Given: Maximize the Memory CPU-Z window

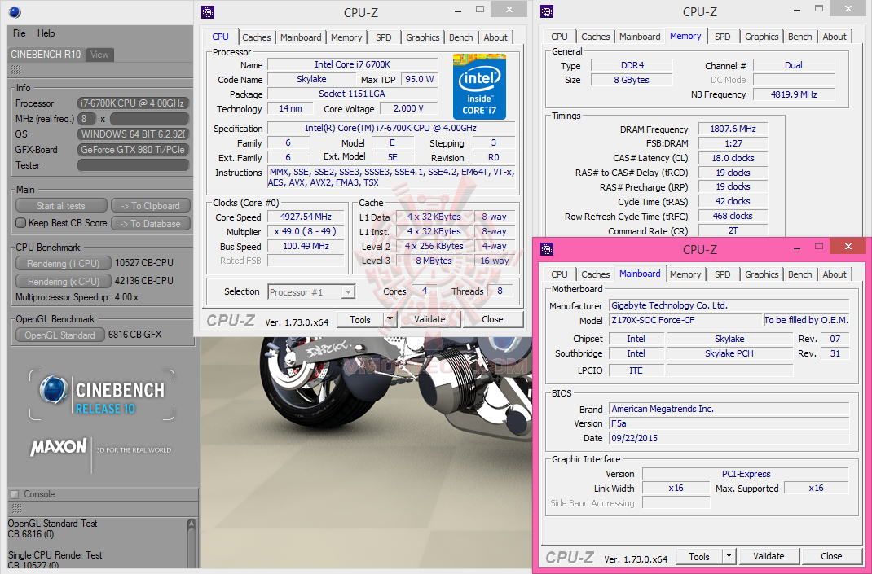Looking at the screenshot, I should [x=818, y=8].
